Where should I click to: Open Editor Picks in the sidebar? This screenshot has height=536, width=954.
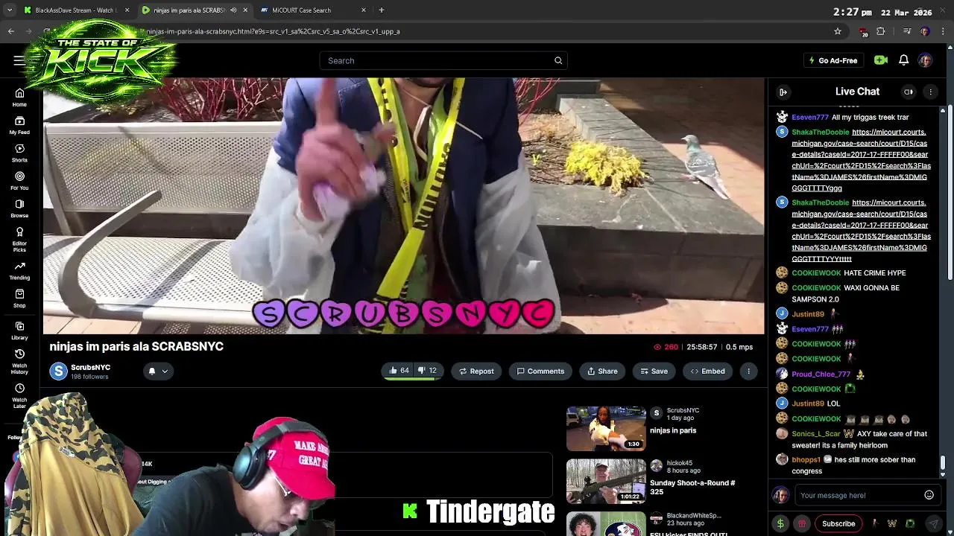point(19,239)
